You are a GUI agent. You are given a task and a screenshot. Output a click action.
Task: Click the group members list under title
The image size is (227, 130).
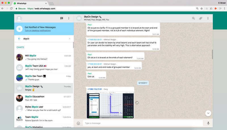pos(96,20)
